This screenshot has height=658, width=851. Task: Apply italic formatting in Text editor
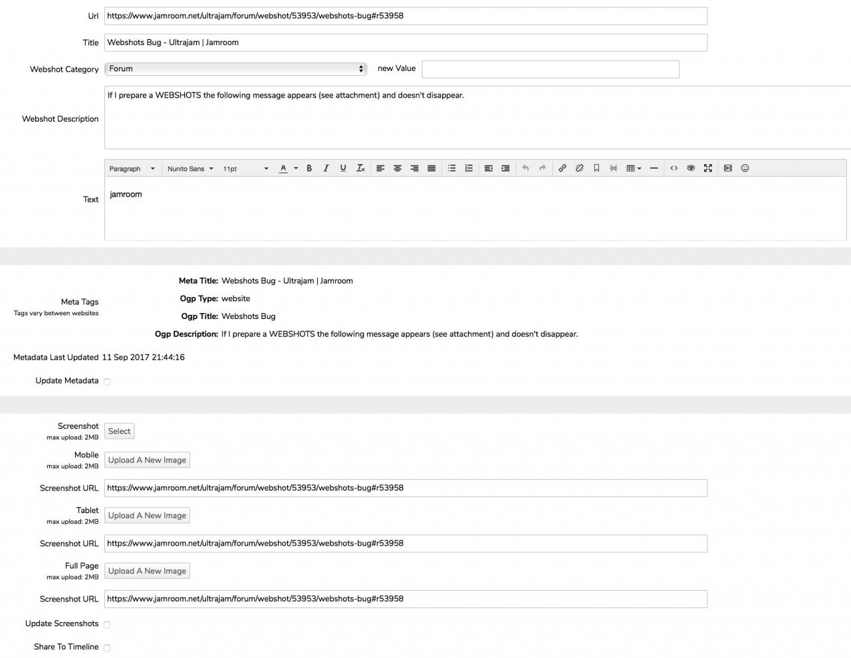pyautogui.click(x=326, y=168)
